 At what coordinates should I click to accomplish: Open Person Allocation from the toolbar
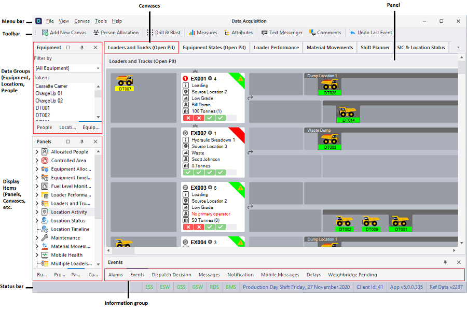tap(96, 33)
